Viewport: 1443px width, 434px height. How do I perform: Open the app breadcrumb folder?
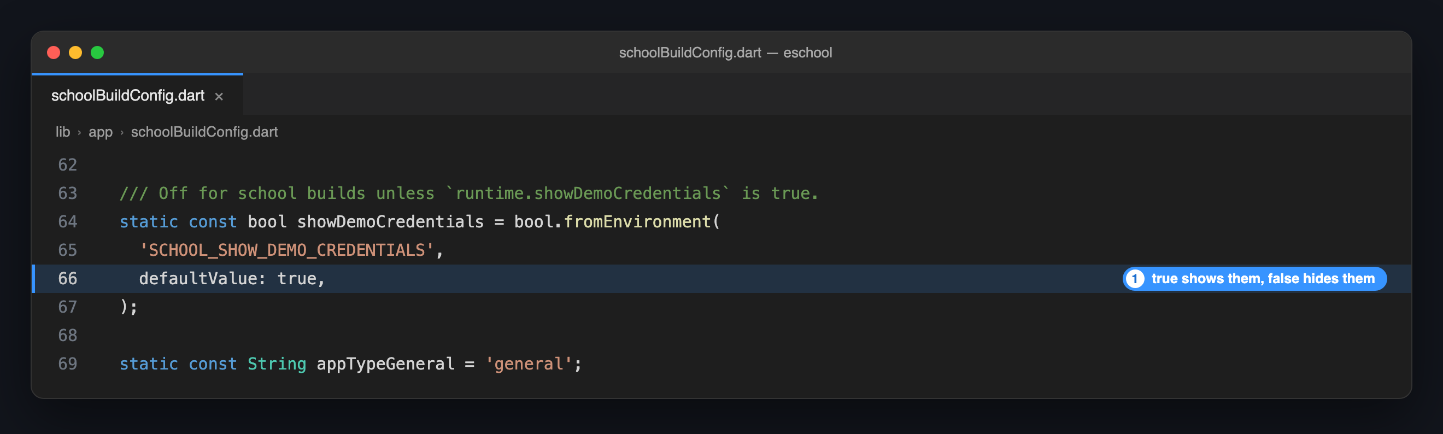pyautogui.click(x=100, y=132)
